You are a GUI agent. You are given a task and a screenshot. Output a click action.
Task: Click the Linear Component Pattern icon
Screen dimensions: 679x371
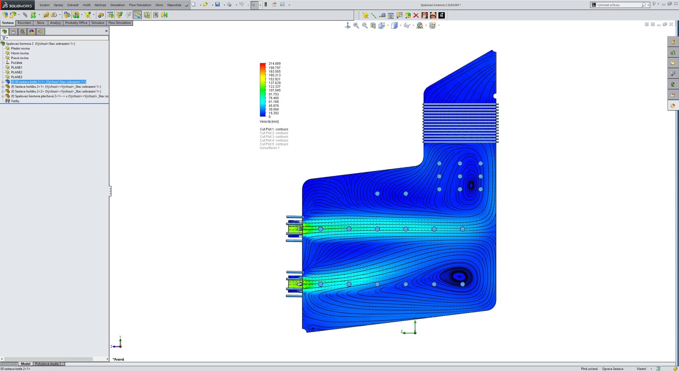coord(33,15)
